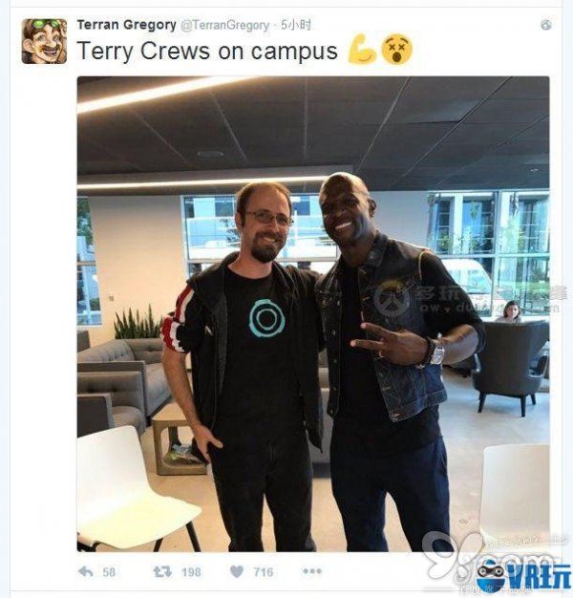The width and height of the screenshot is (573, 598).
Task: Click the VR玩 goggles logo watermark
Action: tap(524, 576)
